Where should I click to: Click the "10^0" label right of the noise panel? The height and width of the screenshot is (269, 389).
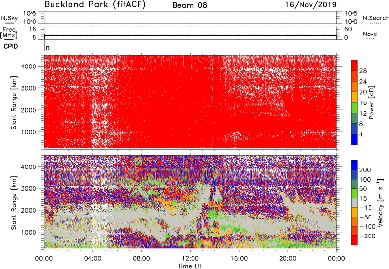[x=351, y=21]
